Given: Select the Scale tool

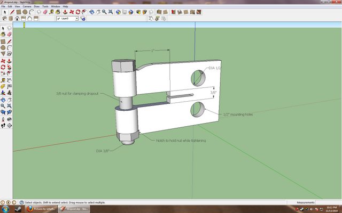Looking at the screenshot, I should [3, 73].
